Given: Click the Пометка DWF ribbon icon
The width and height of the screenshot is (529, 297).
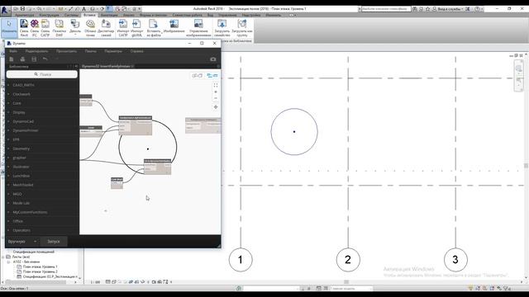Looking at the screenshot, I should click(59, 27).
